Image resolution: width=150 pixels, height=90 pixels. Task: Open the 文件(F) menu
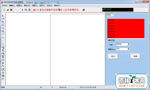pos(5,5)
